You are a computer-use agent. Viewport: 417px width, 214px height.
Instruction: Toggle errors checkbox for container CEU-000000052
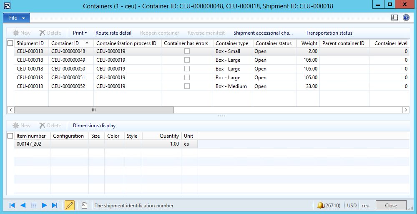pos(187,86)
